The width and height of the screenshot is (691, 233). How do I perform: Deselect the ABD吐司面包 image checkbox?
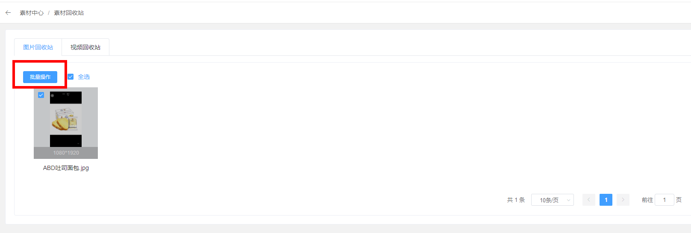click(41, 95)
